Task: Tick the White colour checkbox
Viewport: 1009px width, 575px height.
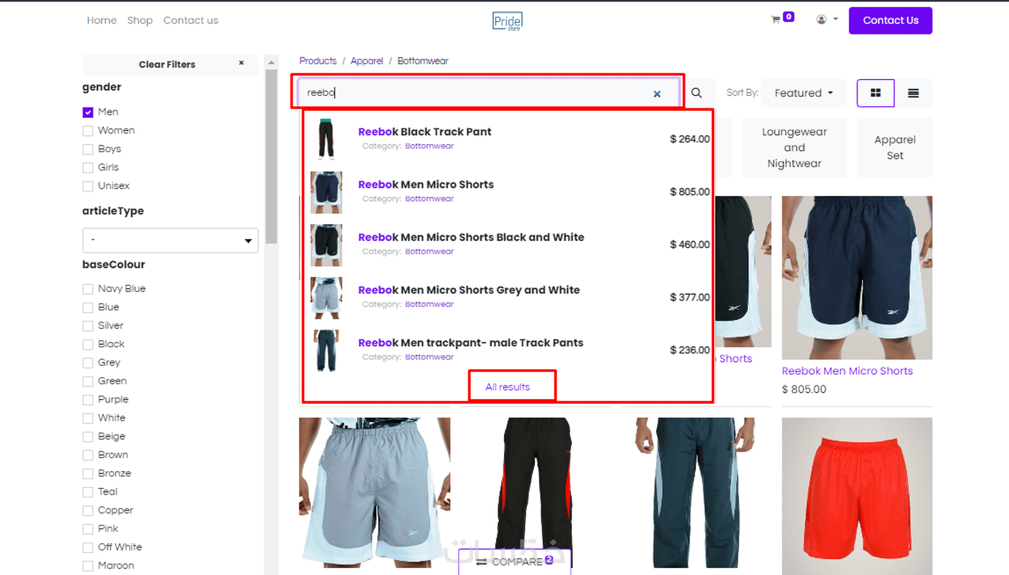Action: (x=88, y=418)
